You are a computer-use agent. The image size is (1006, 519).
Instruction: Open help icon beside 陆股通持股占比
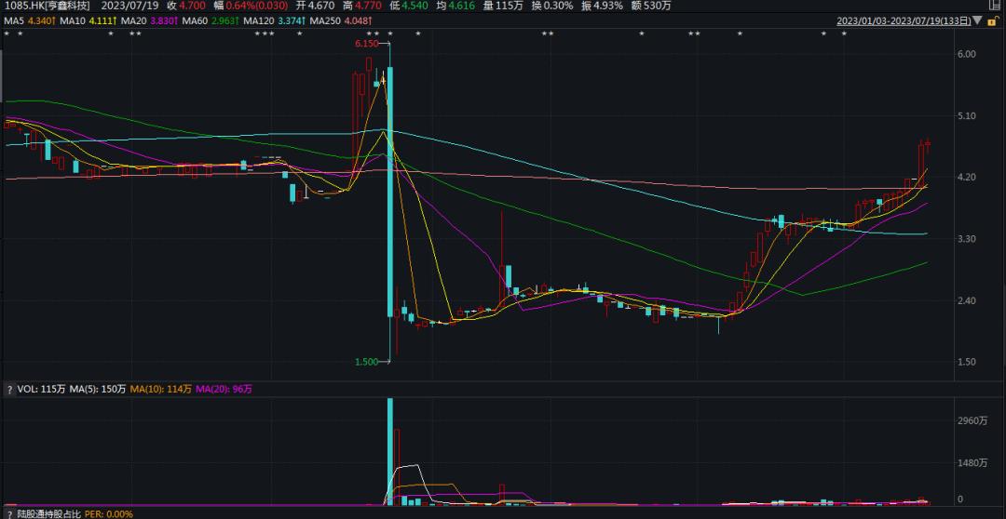tap(9, 513)
